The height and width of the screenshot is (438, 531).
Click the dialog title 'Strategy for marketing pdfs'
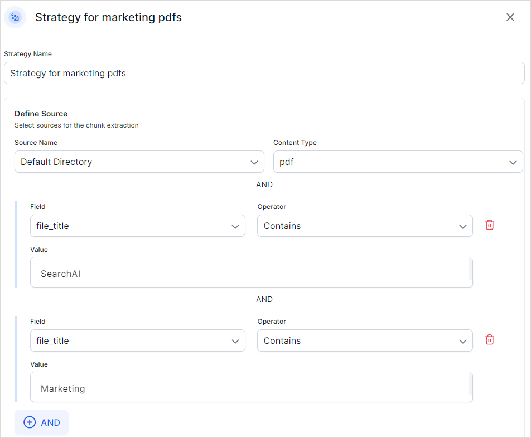[x=108, y=17]
